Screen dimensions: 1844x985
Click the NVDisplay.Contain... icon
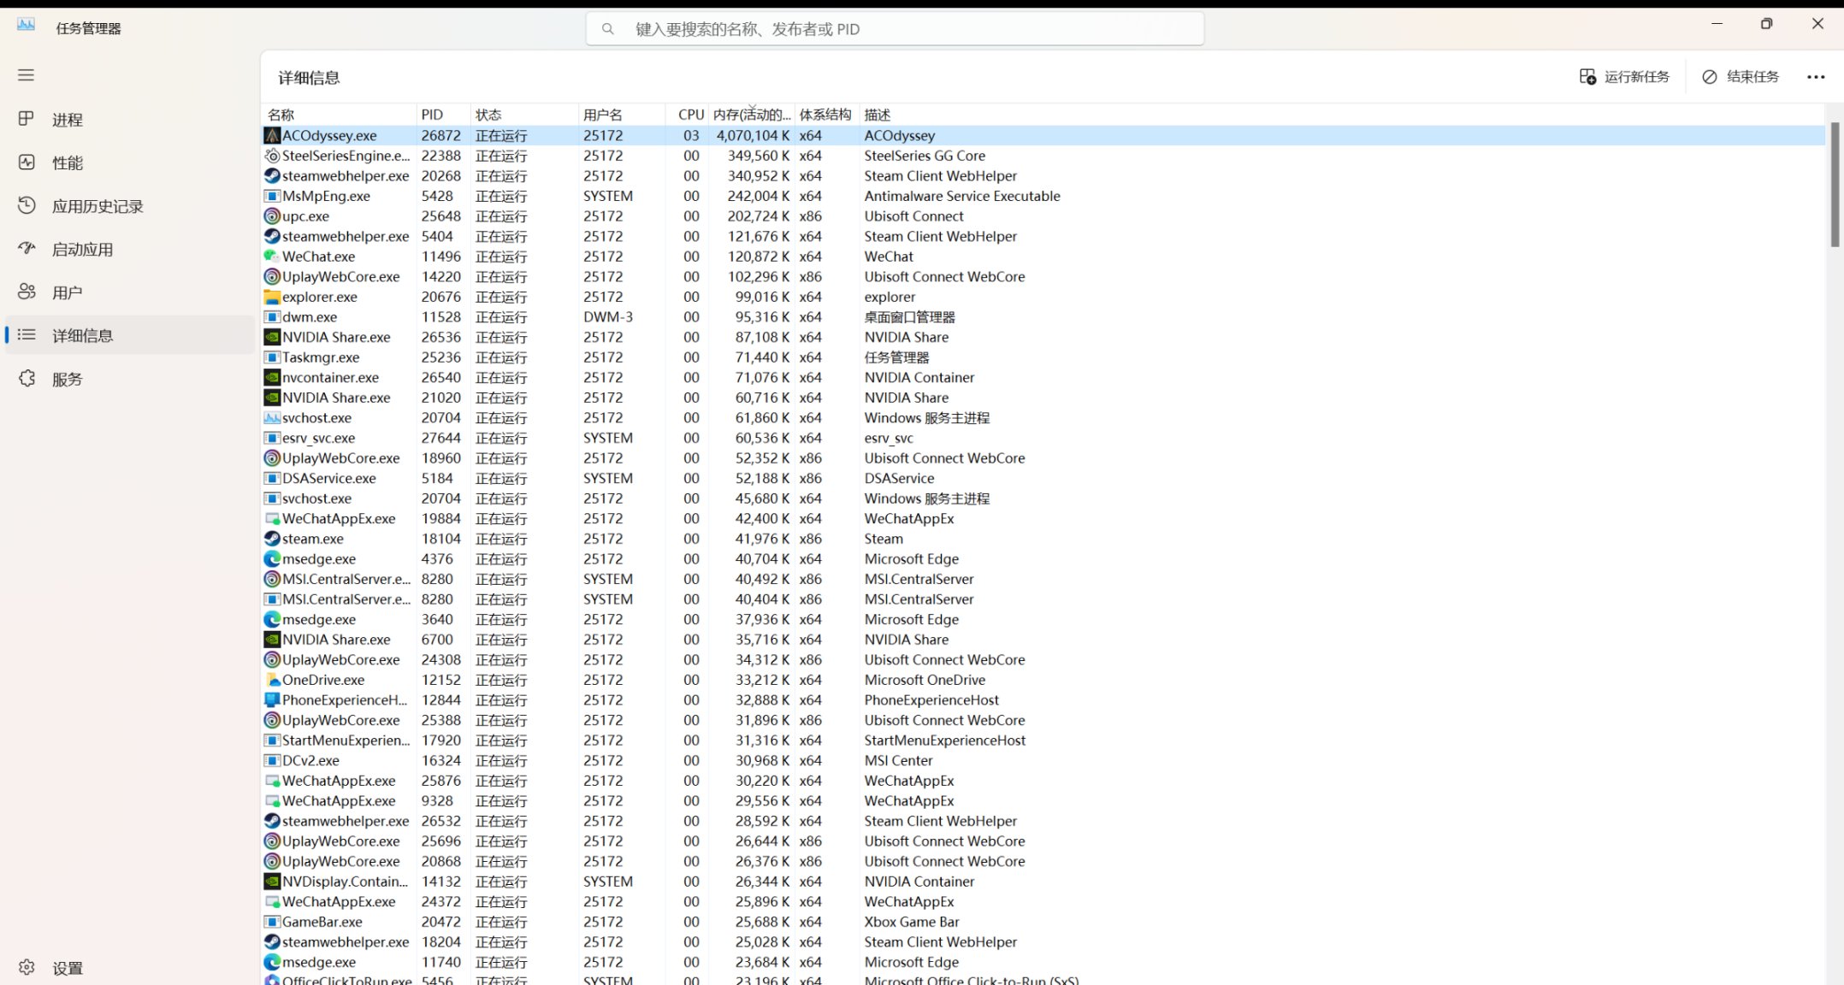[x=272, y=882]
